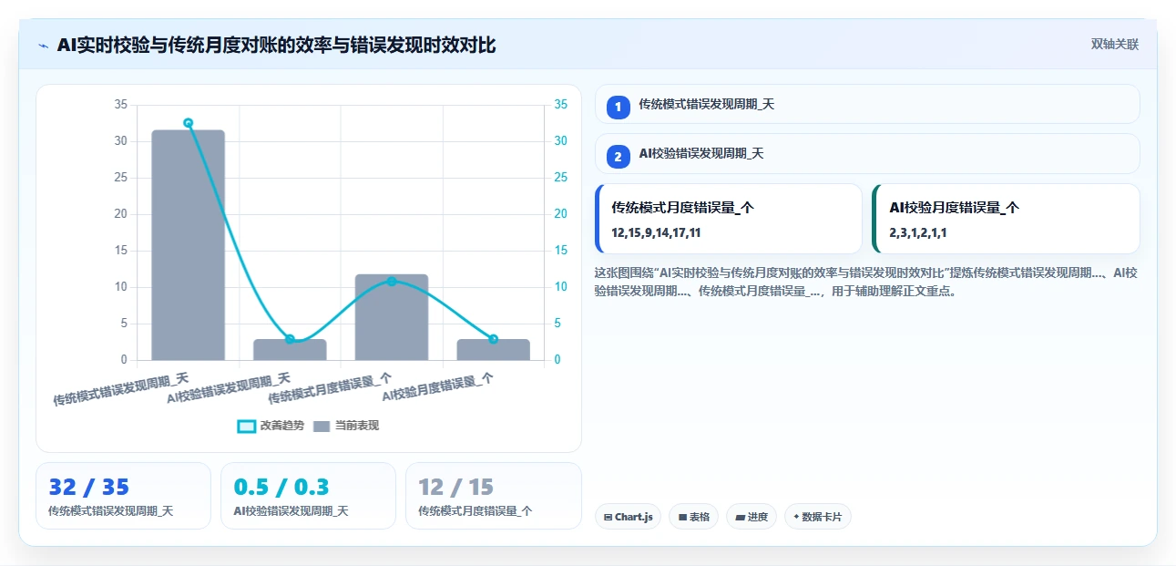
Task: Click x-axis label 传统模式错误发现周期_天
Action: coord(121,389)
